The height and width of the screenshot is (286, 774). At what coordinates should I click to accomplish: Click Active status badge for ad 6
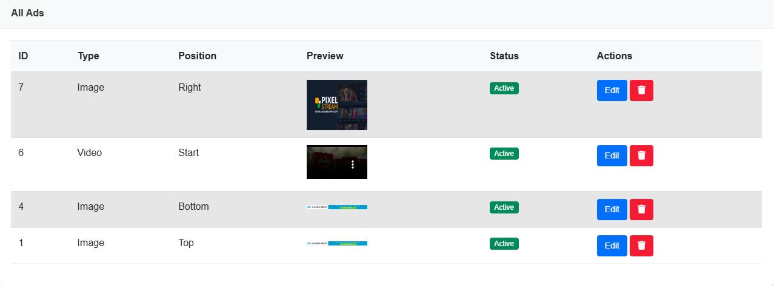pyautogui.click(x=504, y=154)
